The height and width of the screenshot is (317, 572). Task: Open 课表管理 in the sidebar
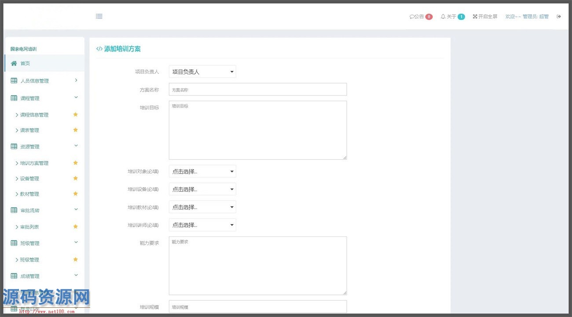[x=29, y=130]
